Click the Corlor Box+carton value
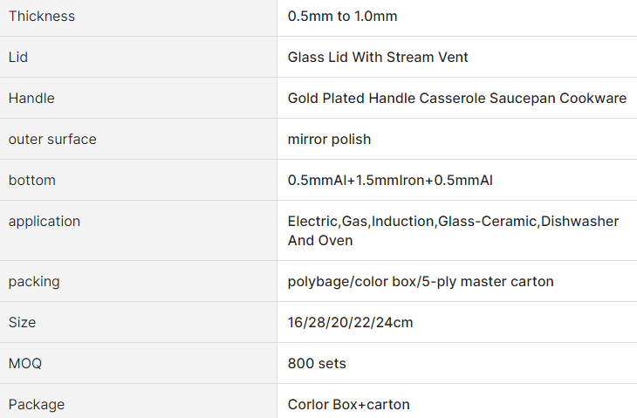 pos(348,405)
